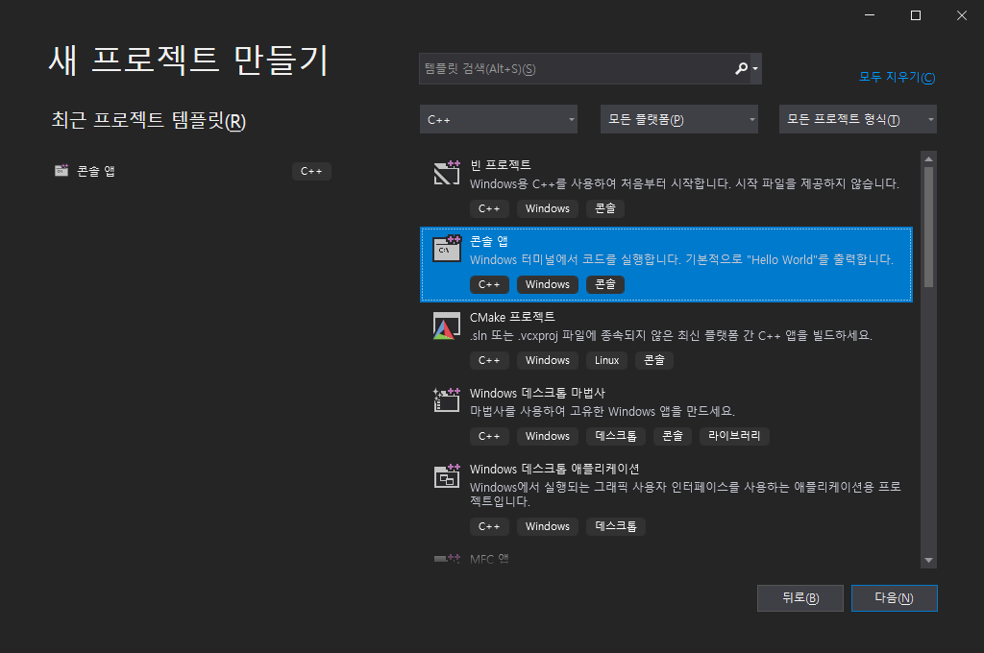Click the scroll up arrow of template list
The width and height of the screenshot is (984, 653).
pyautogui.click(x=929, y=159)
